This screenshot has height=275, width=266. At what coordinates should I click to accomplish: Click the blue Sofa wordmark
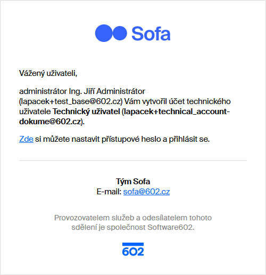click(x=151, y=33)
